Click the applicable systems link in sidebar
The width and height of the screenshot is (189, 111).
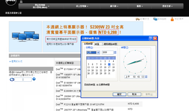click(17, 61)
